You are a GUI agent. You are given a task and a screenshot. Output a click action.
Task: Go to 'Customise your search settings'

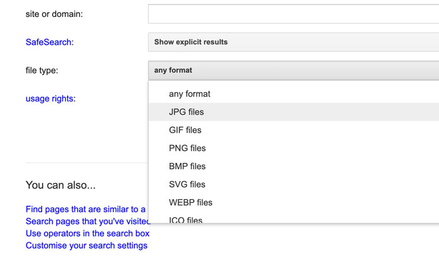point(87,245)
